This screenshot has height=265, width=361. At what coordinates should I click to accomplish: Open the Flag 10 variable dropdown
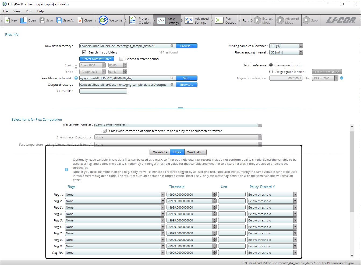coord(163,253)
